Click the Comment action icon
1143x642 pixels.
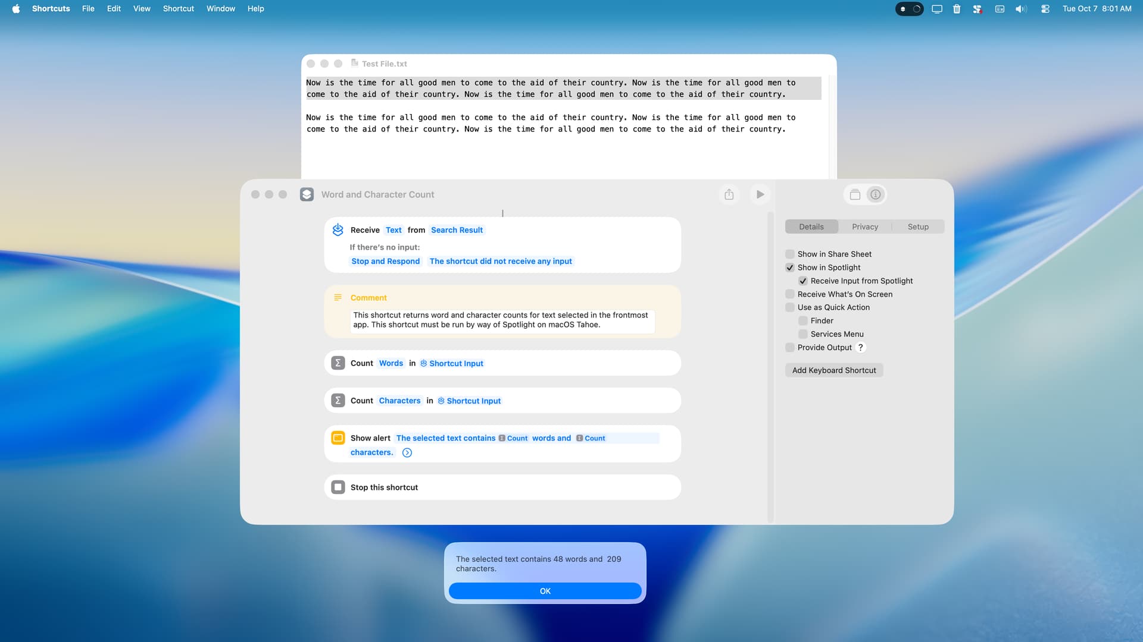point(338,298)
